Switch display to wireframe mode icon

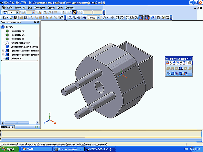[x=128, y=17]
